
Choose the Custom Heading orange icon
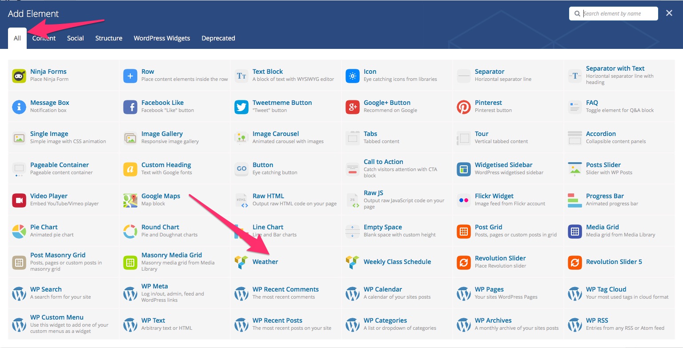click(130, 169)
